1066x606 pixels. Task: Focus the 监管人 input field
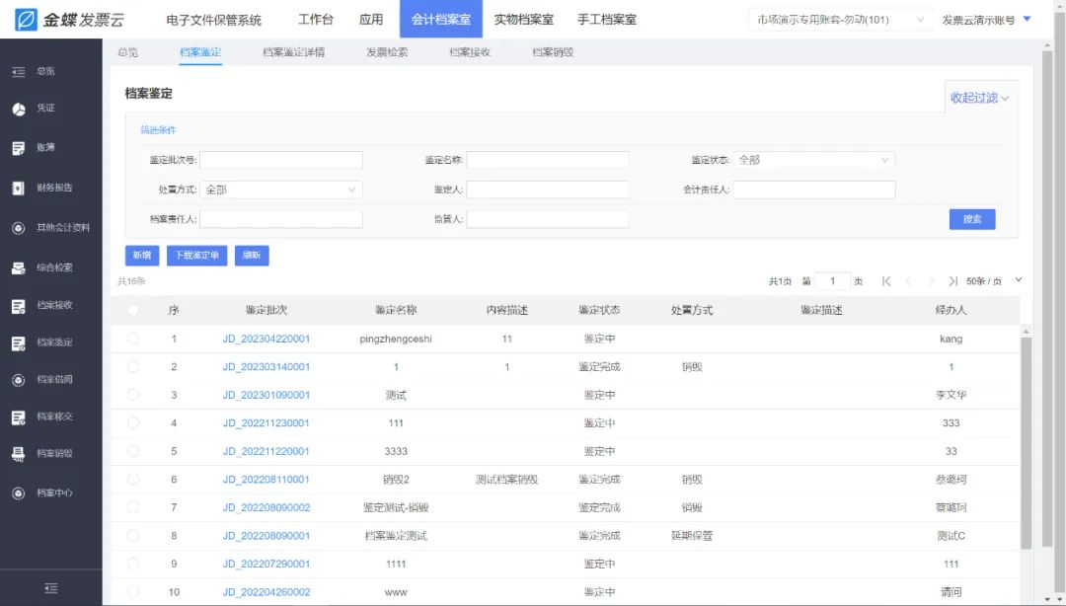547,219
